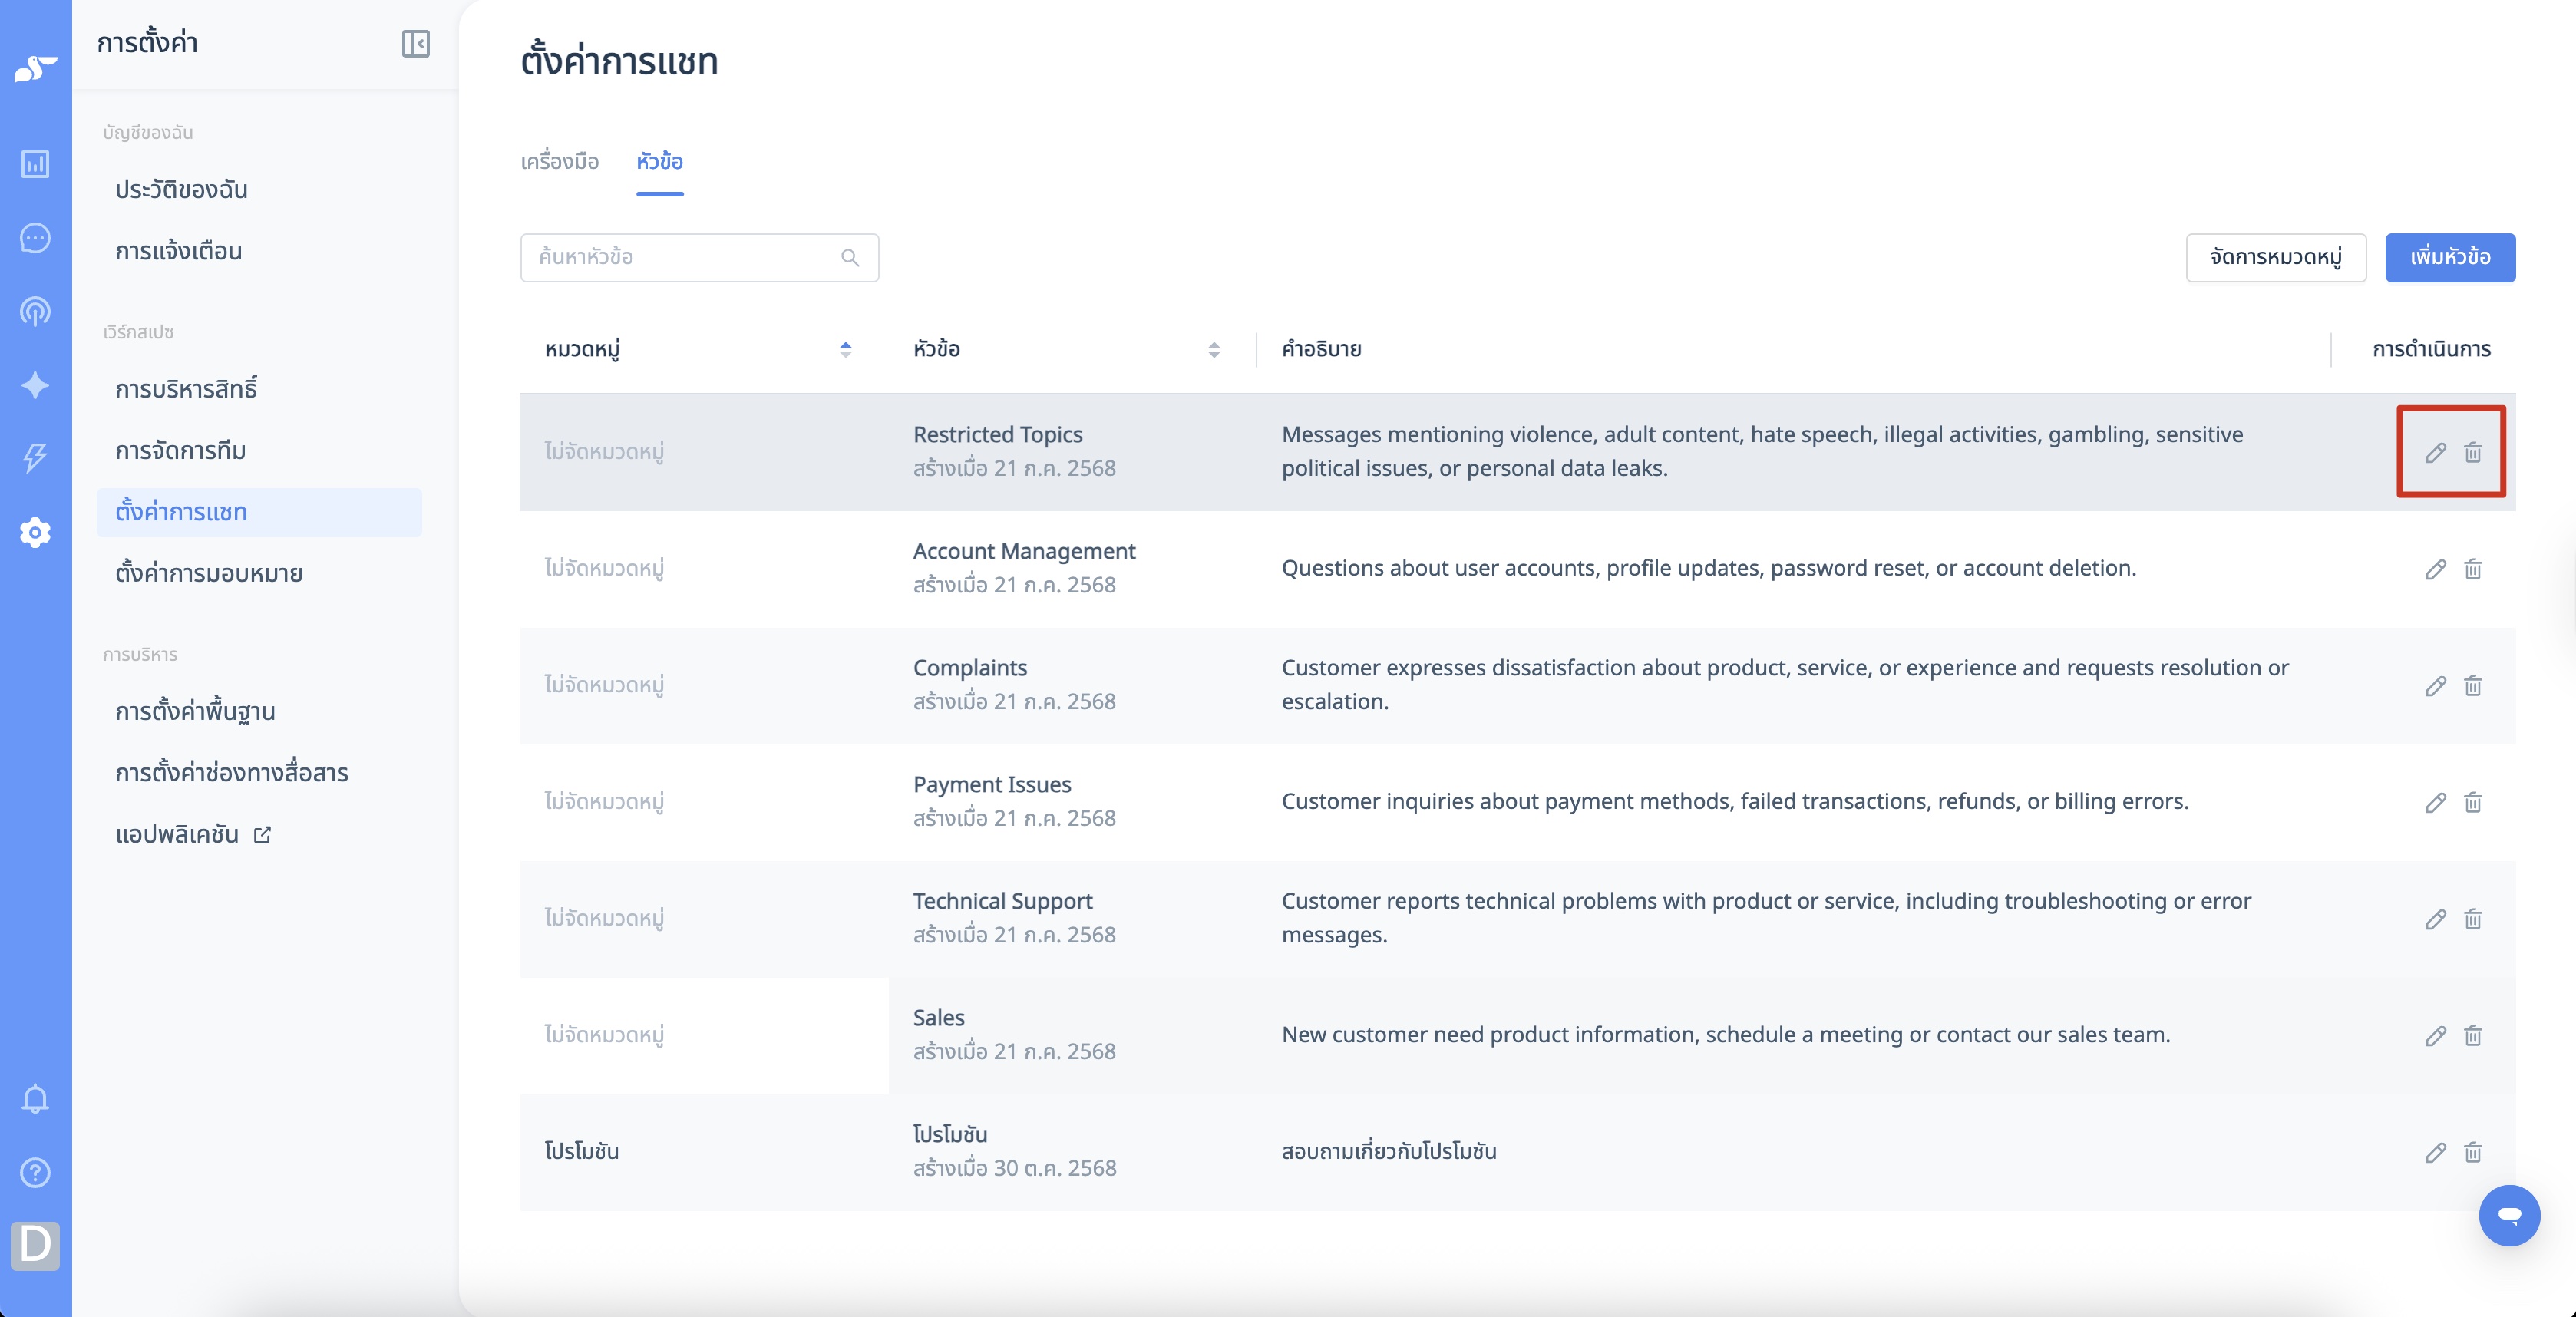Click the สอบถามเกี่ยวกับโปรโมชัน description

click(x=1389, y=1152)
